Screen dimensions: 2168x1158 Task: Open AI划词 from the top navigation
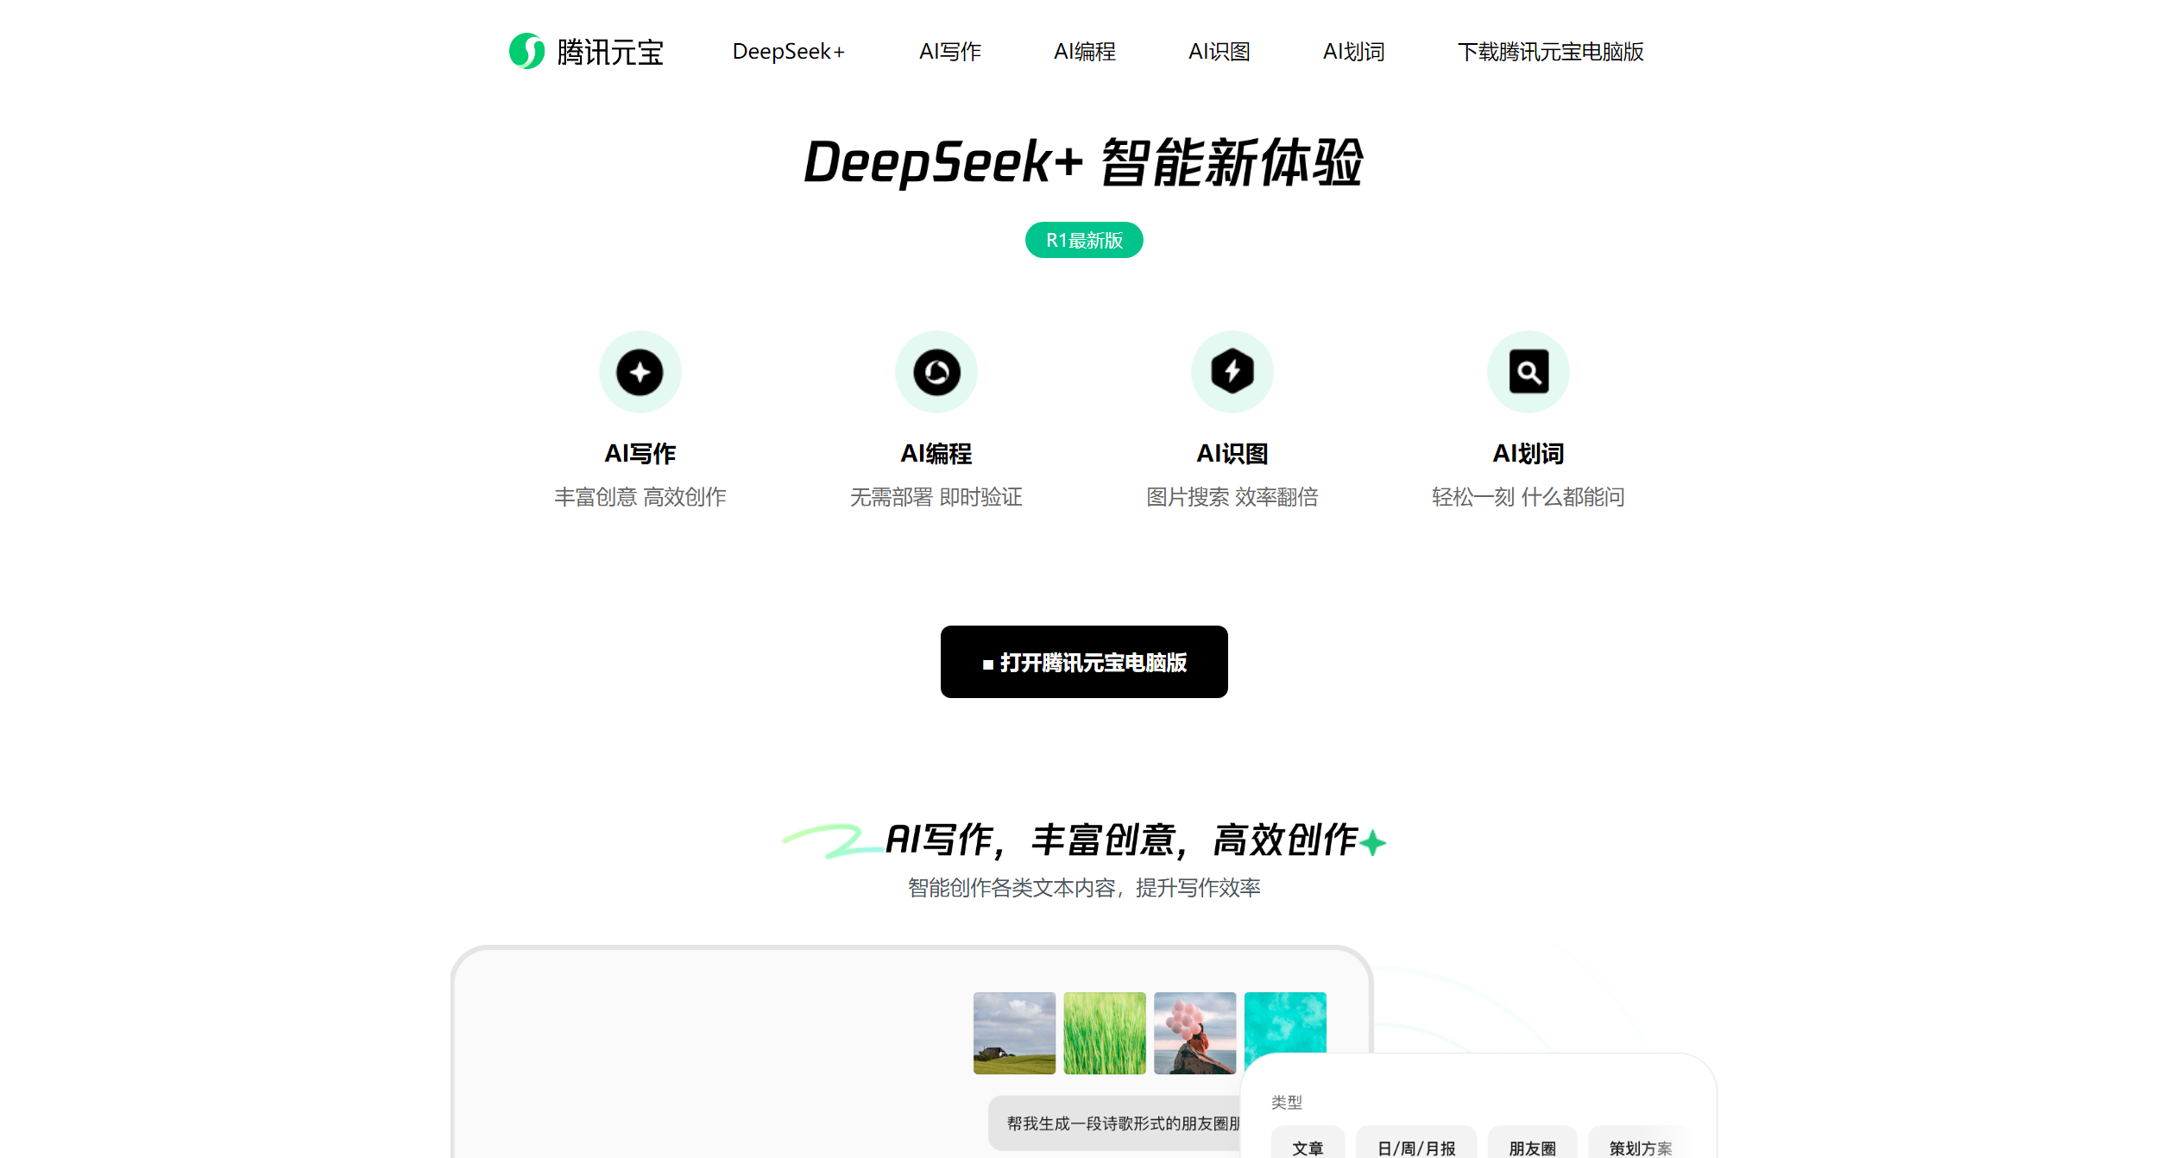pyautogui.click(x=1353, y=52)
